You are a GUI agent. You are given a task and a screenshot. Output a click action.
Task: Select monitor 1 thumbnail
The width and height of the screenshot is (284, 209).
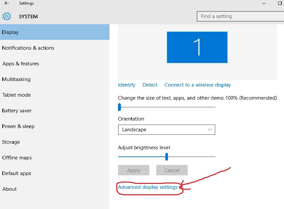pos(197,47)
